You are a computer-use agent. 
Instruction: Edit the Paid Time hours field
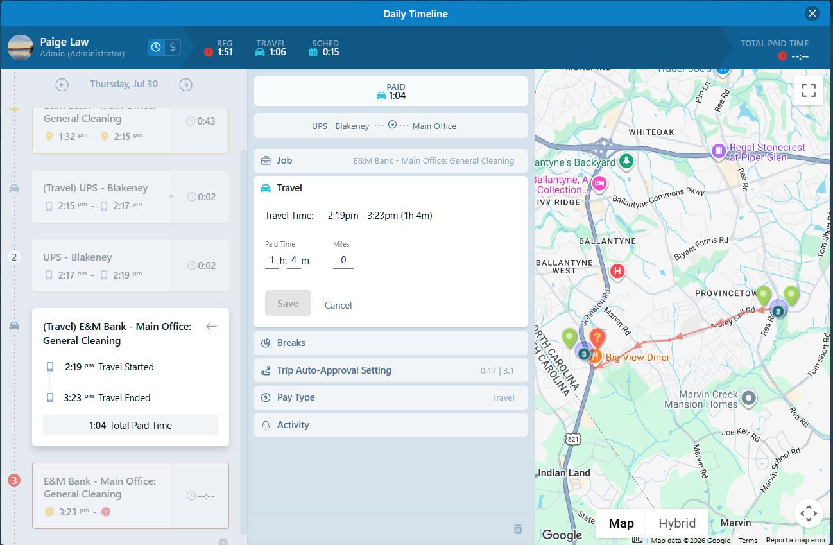(272, 260)
